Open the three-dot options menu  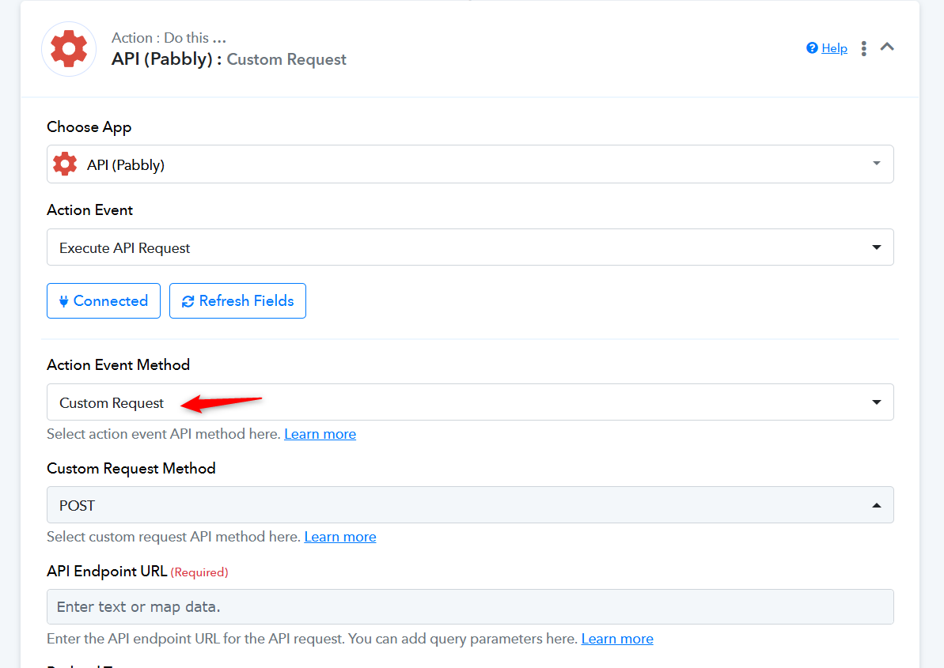tap(863, 48)
